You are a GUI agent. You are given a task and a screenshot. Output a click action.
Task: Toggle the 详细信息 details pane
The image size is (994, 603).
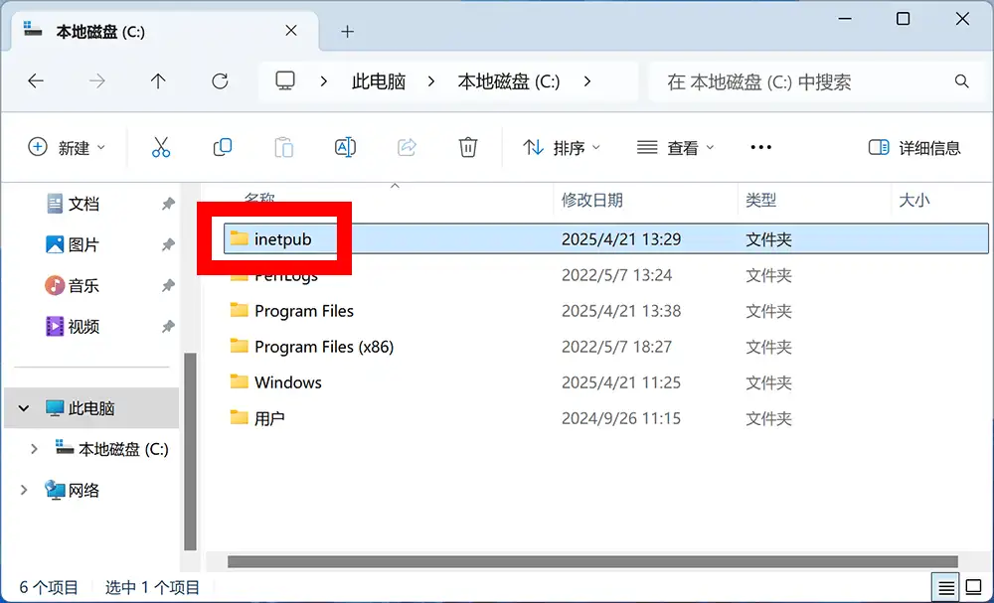915,147
